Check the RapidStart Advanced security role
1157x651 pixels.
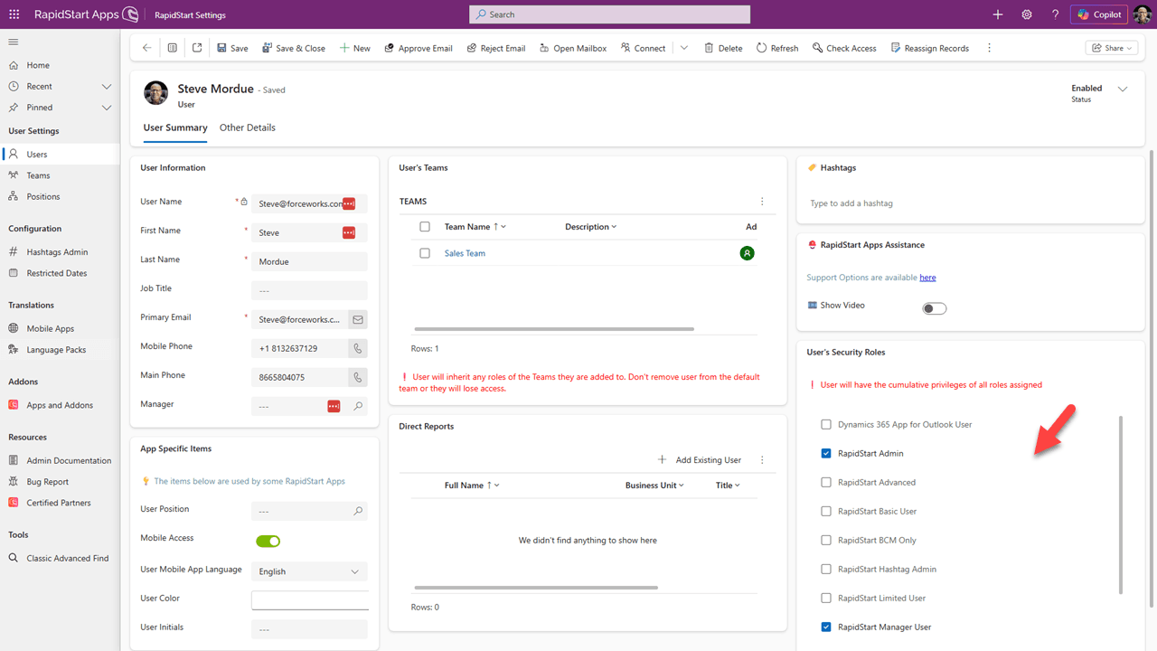point(825,482)
